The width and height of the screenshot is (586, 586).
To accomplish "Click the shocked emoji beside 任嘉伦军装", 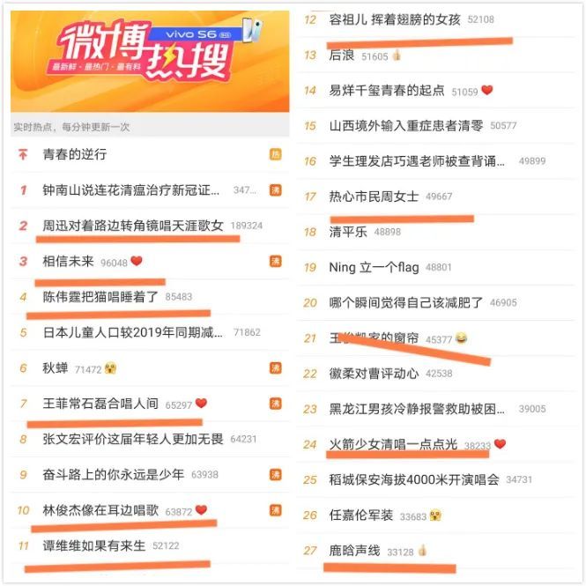I will 436,515.
